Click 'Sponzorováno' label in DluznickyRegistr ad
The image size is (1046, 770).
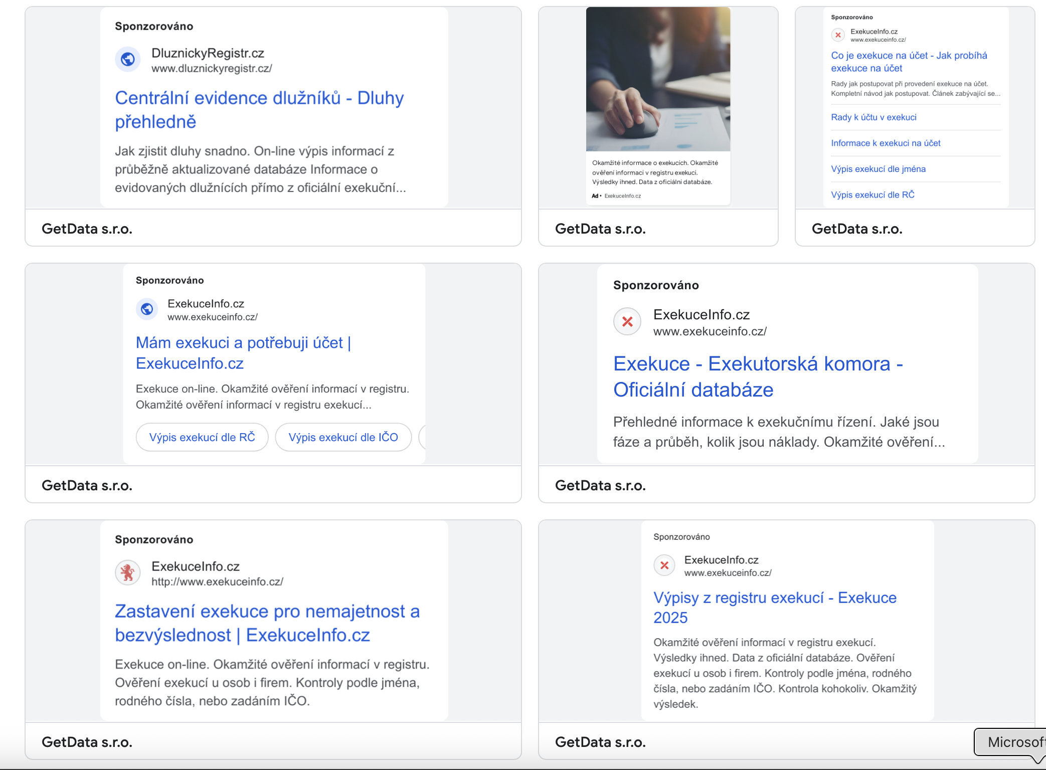click(x=154, y=26)
